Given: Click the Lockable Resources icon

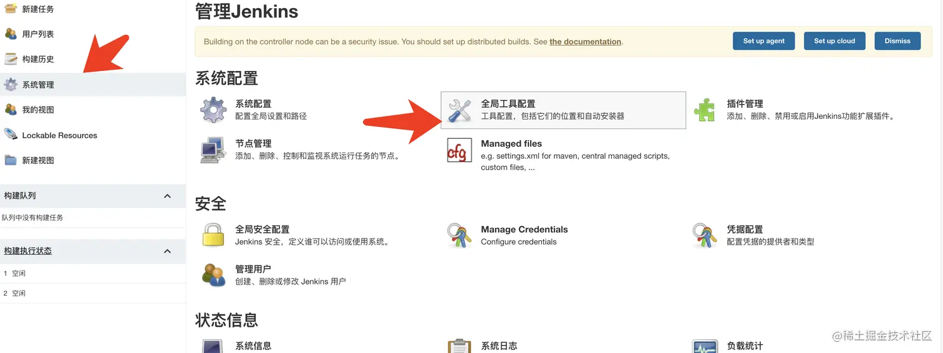Looking at the screenshot, I should tap(11, 134).
